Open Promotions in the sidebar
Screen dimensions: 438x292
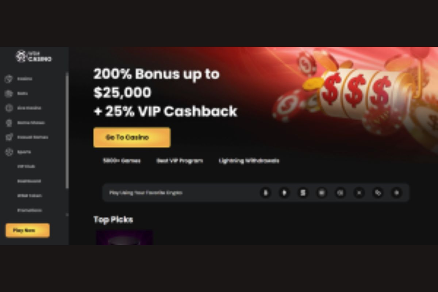tap(29, 210)
